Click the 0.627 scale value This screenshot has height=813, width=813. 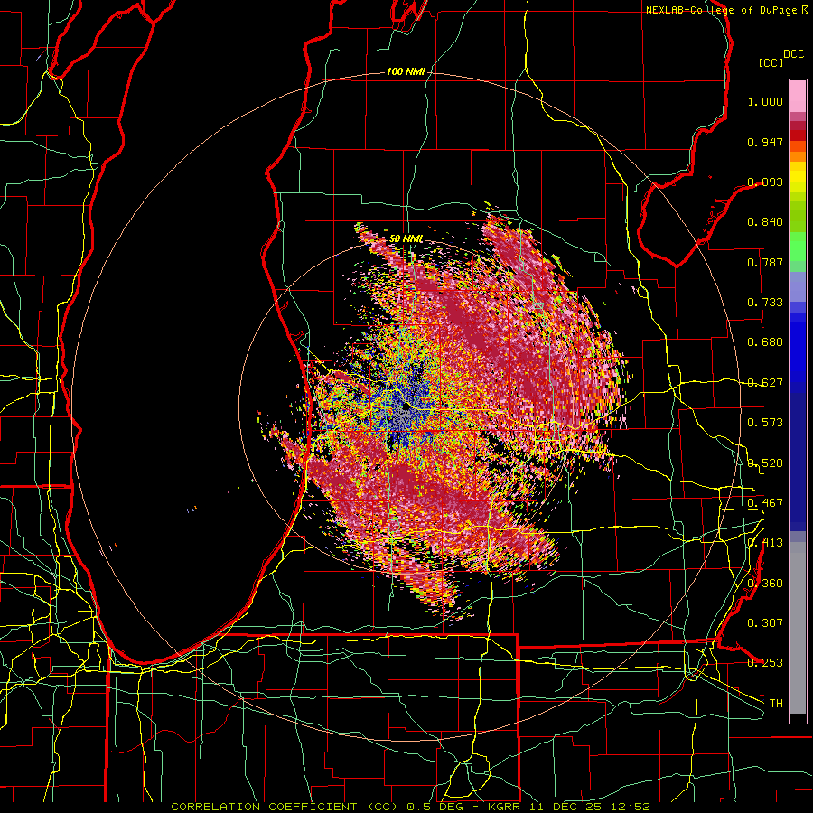pos(765,383)
